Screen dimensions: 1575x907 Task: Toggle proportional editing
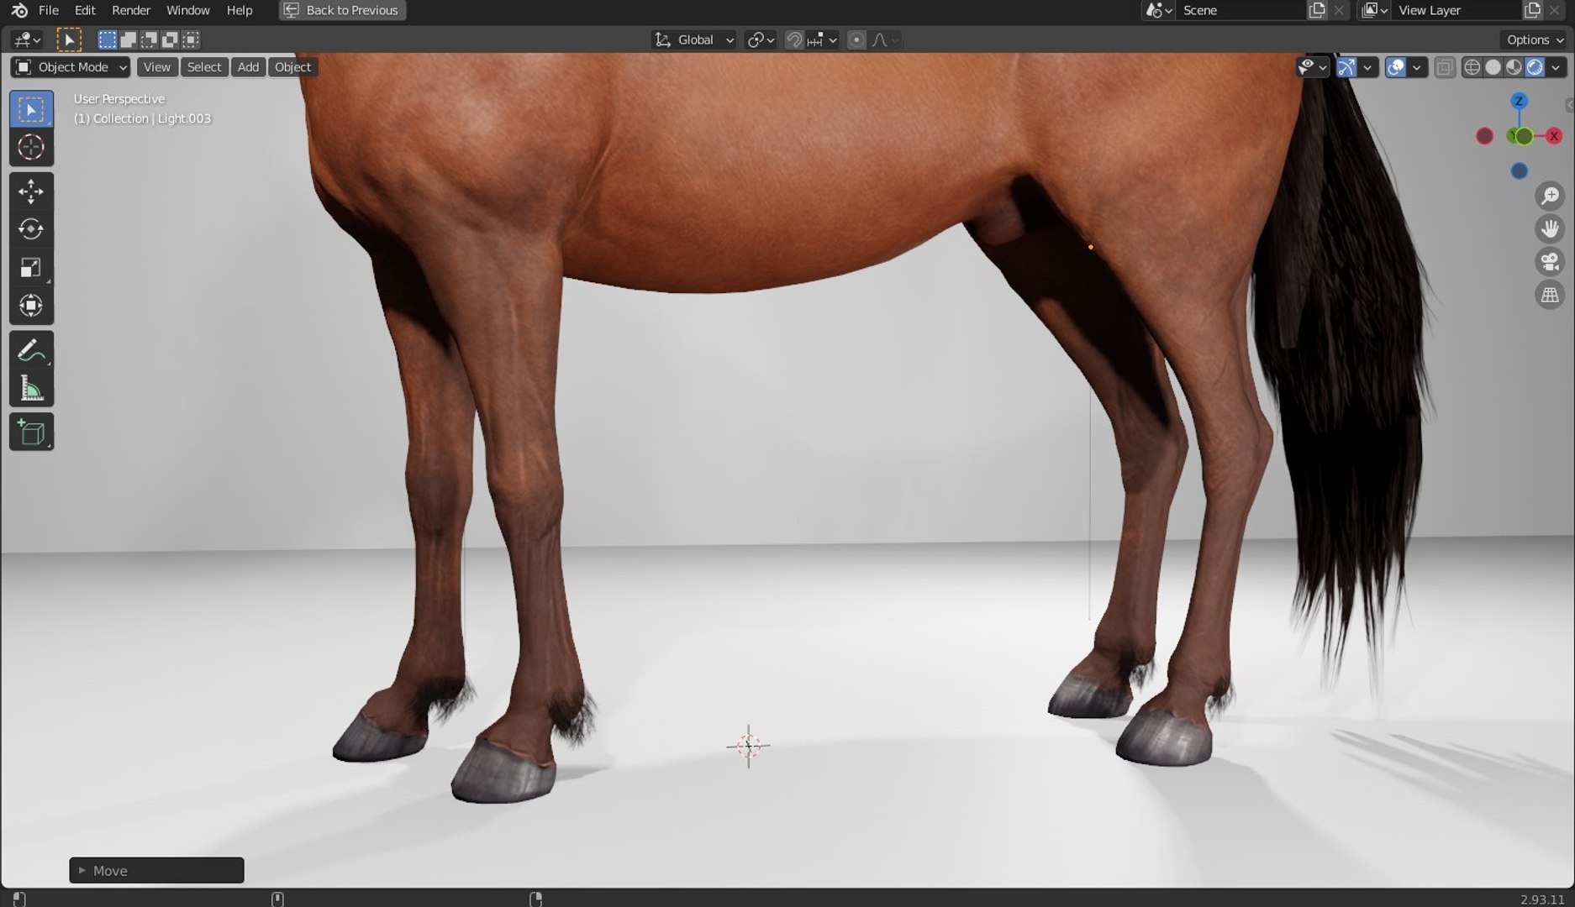click(856, 39)
